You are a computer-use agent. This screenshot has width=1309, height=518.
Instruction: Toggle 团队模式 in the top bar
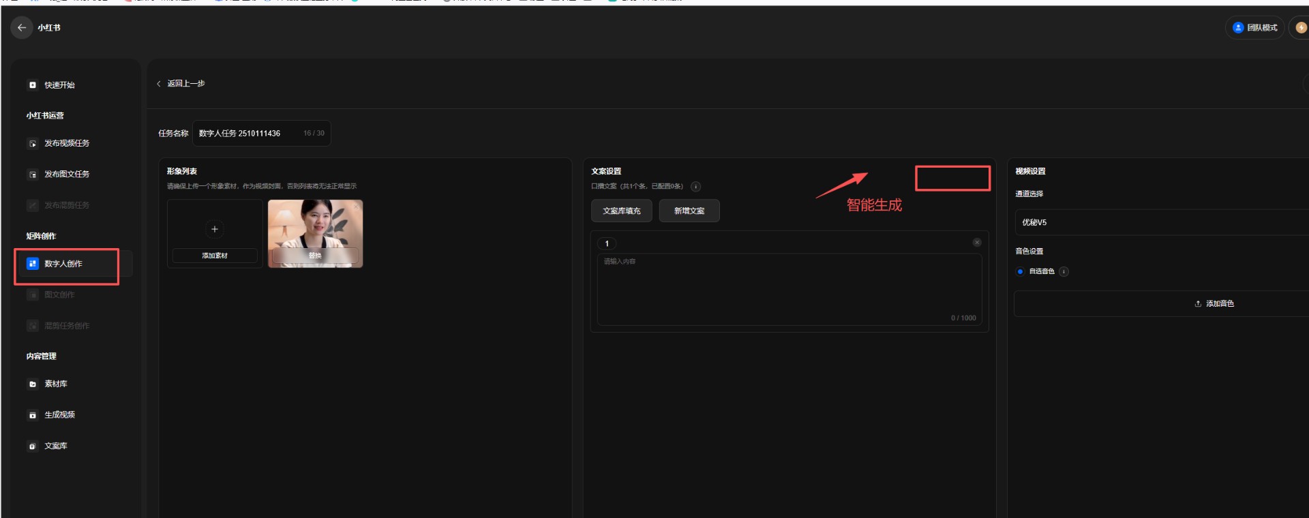coord(1254,28)
